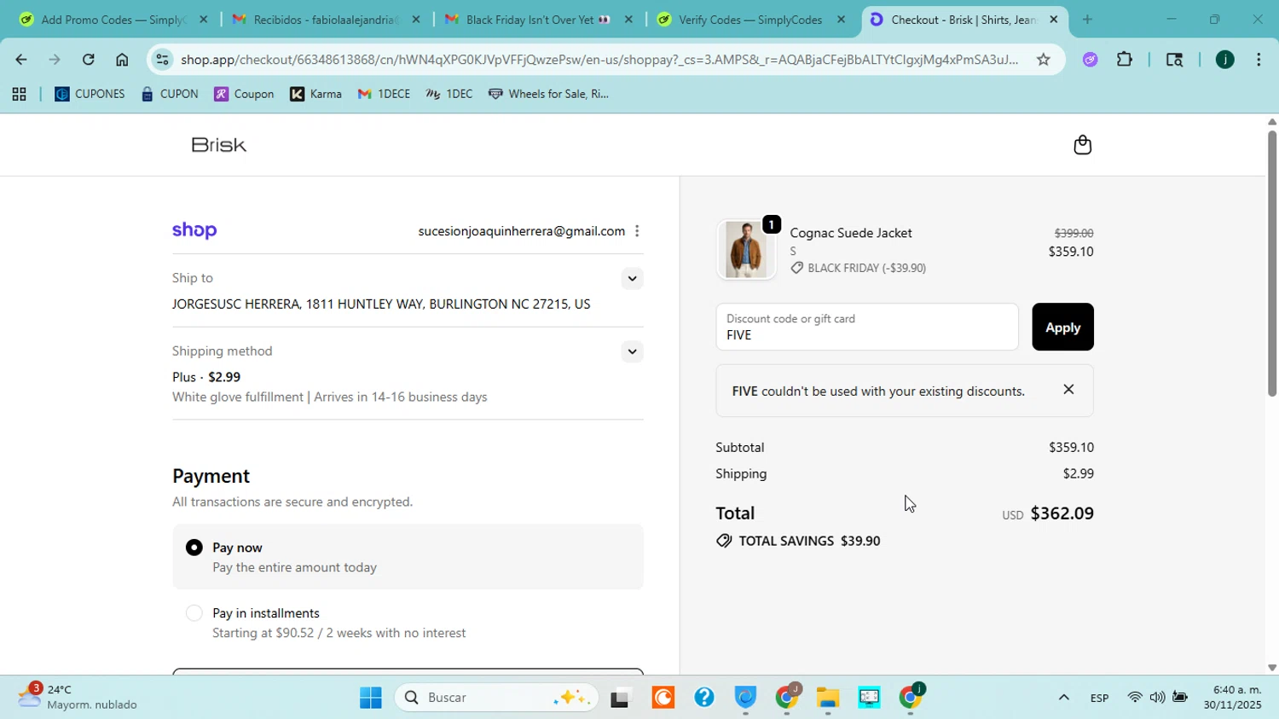
Task: Open the Windows Start menu
Action: point(370,698)
